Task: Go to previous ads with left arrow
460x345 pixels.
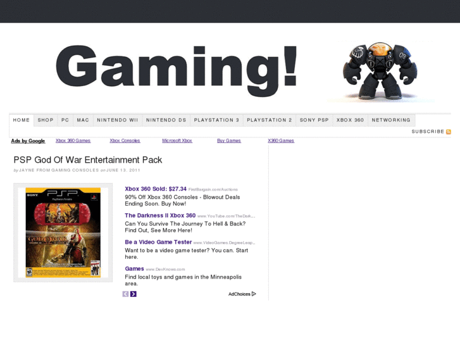Action: click(x=125, y=294)
